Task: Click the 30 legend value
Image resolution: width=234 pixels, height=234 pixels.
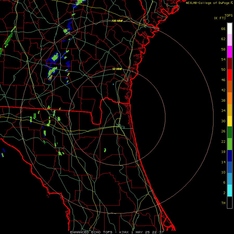Action: (223, 121)
